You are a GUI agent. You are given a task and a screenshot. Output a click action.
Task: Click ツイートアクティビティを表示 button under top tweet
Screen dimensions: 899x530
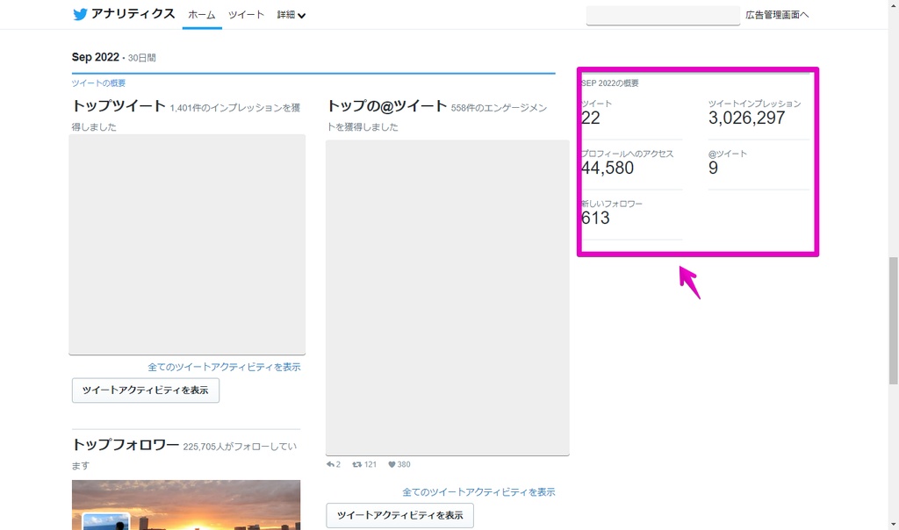[146, 390]
